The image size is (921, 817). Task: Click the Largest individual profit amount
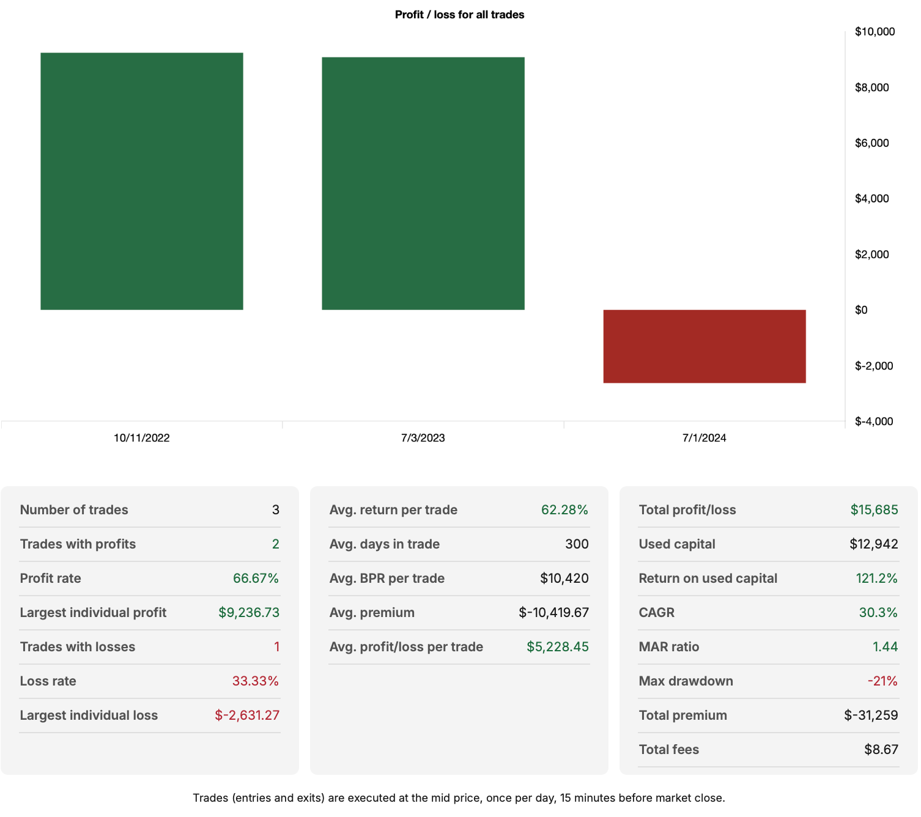click(248, 612)
